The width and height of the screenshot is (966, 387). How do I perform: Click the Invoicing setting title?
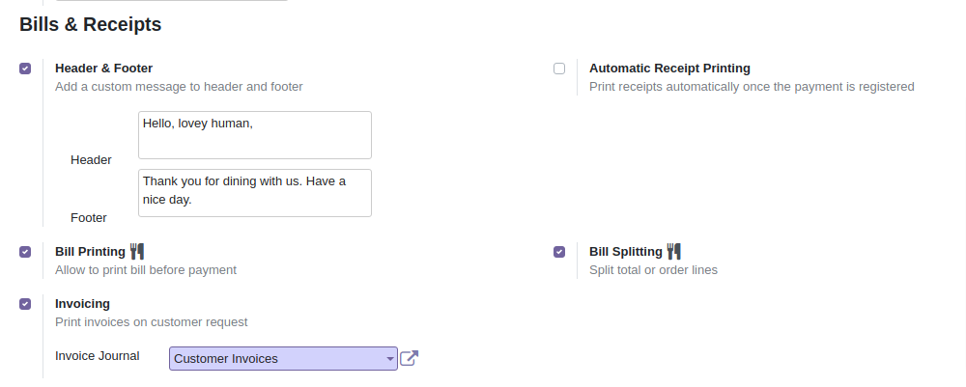pyautogui.click(x=82, y=304)
